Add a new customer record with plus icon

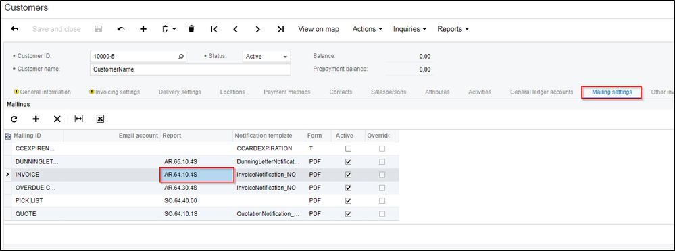point(143,29)
